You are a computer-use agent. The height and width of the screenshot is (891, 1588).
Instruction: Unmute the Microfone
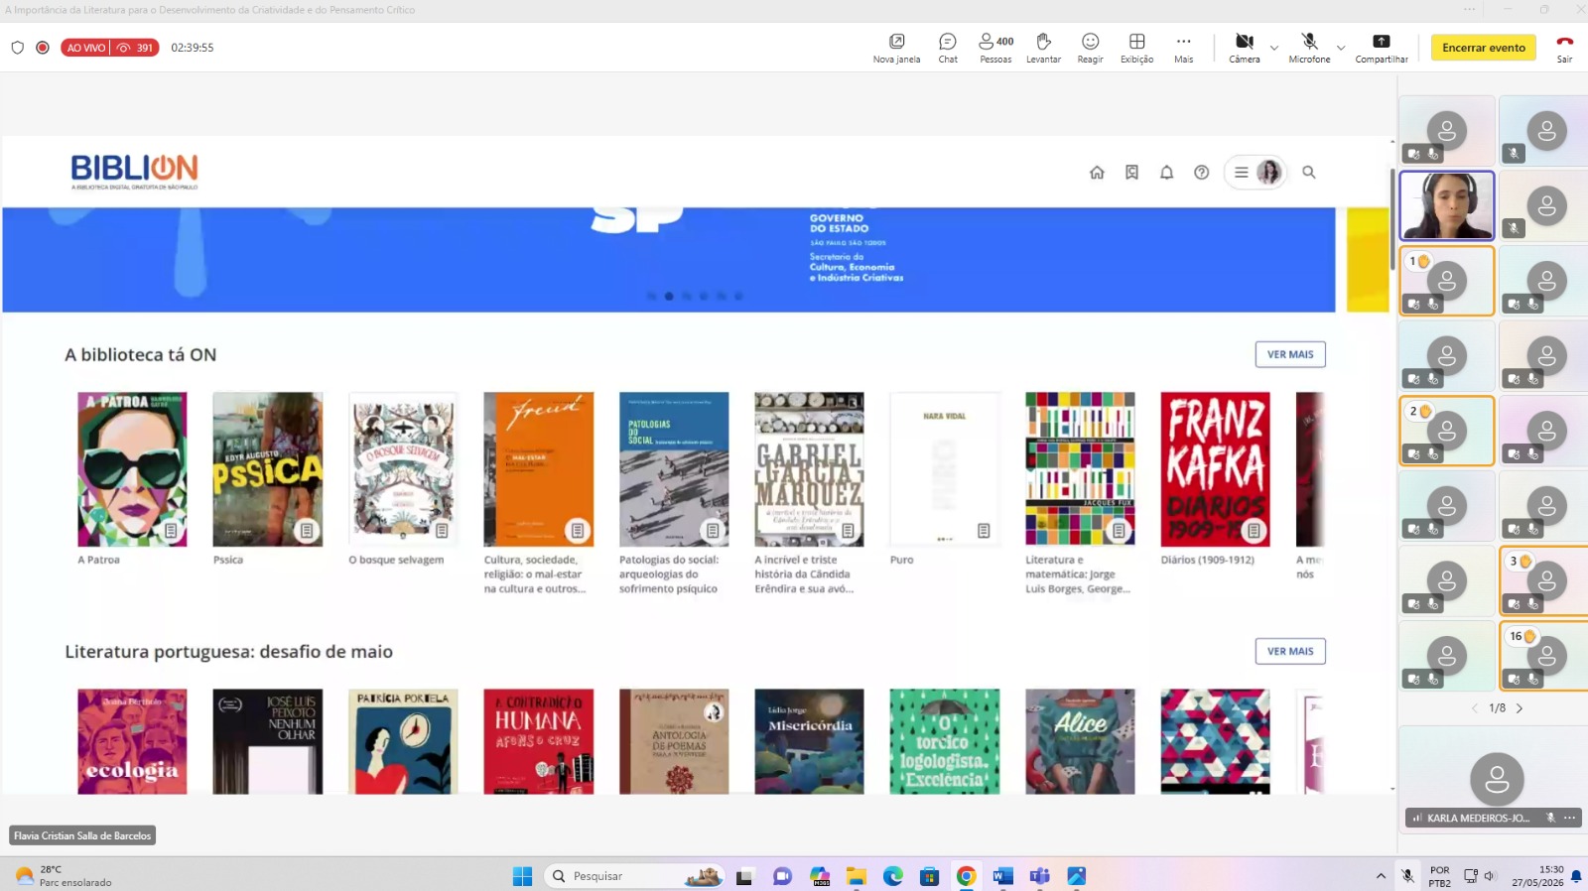(x=1309, y=48)
